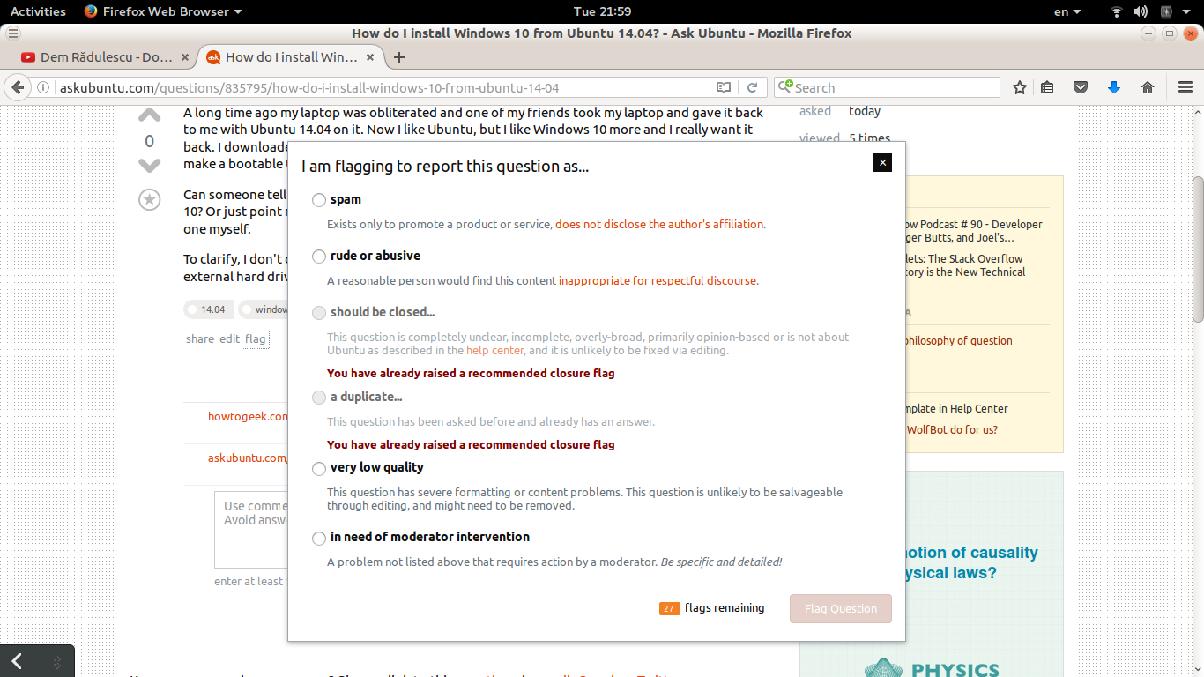Click the back chevron in bottom-left overlay
This screenshot has height=677, width=1204.
[x=17, y=661]
